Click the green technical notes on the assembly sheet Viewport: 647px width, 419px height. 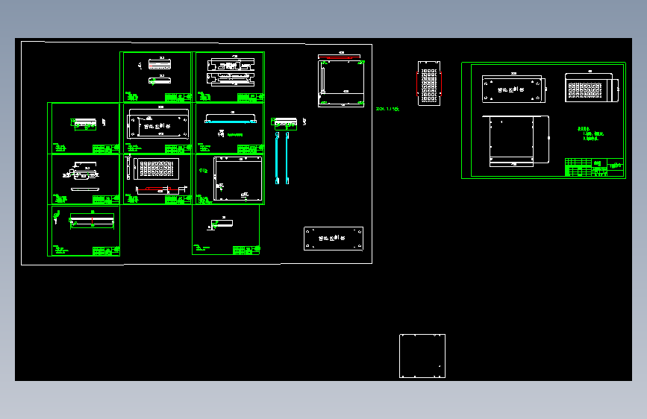(x=590, y=134)
